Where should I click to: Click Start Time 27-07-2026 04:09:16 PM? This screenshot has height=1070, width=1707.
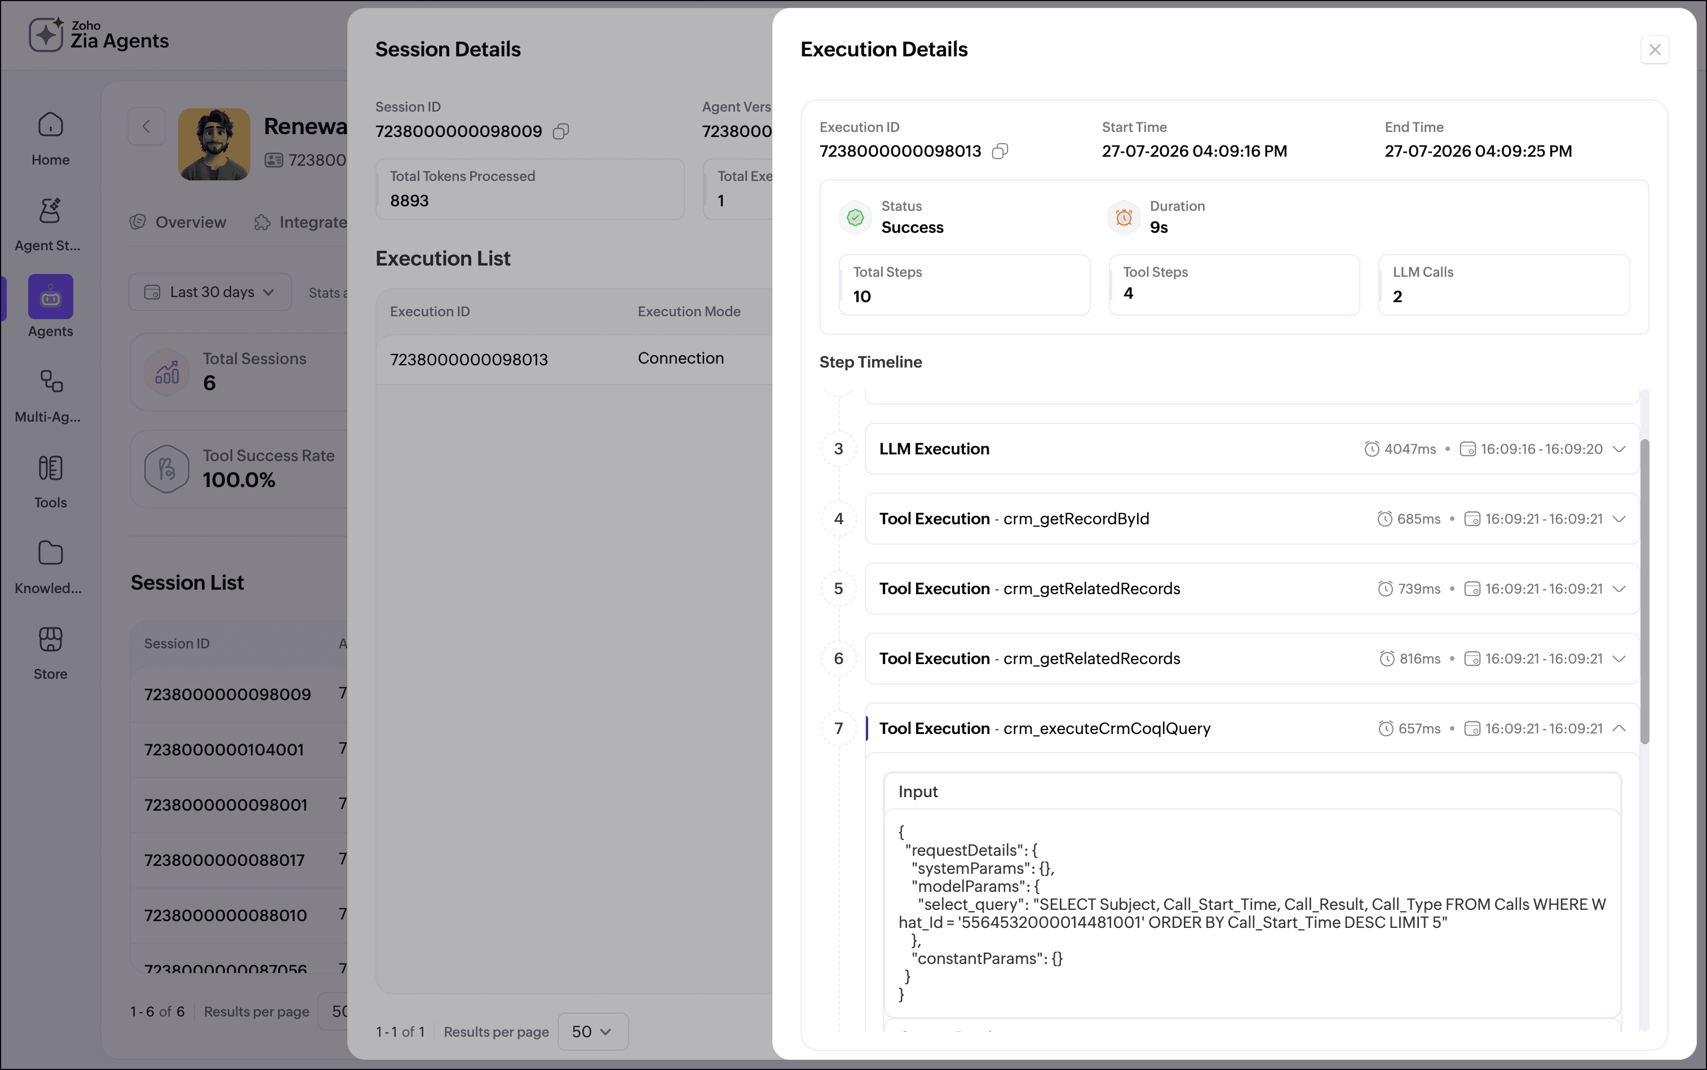pyautogui.click(x=1194, y=152)
